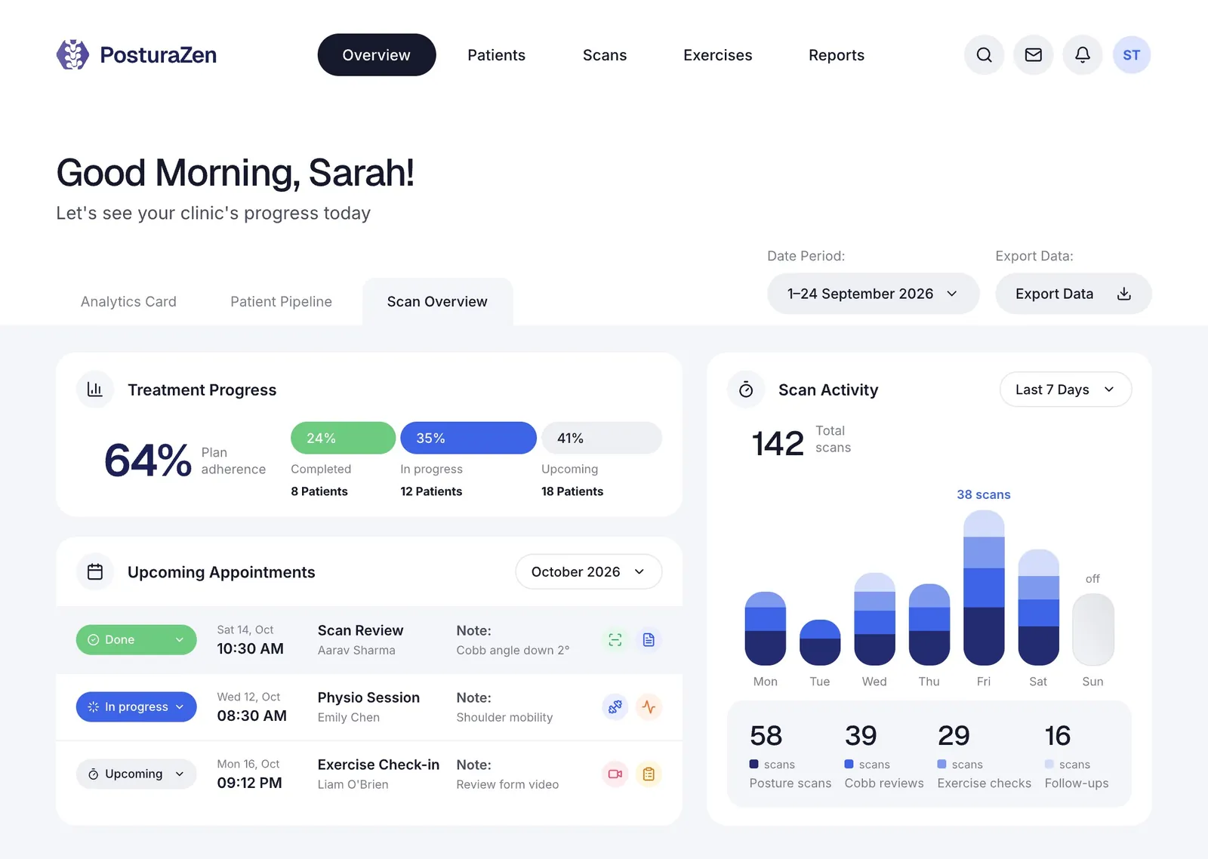
Task: Click the Cobb reviews legend swatch
Action: [849, 764]
